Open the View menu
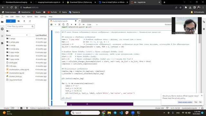The height and width of the screenshot is (116, 206). point(18,16)
